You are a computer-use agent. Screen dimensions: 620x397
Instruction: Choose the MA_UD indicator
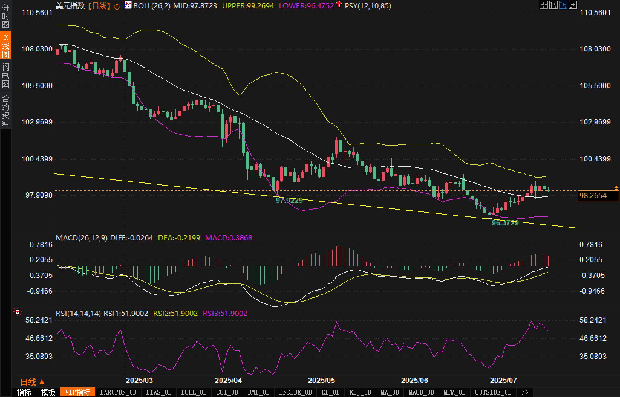click(x=390, y=392)
